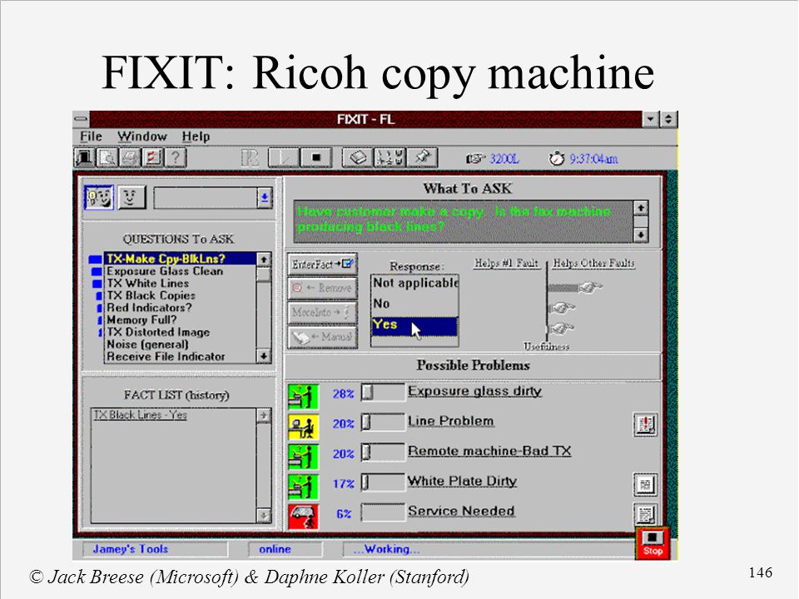Click the tools toolbar icon
This screenshot has width=799, height=599.
click(390, 158)
